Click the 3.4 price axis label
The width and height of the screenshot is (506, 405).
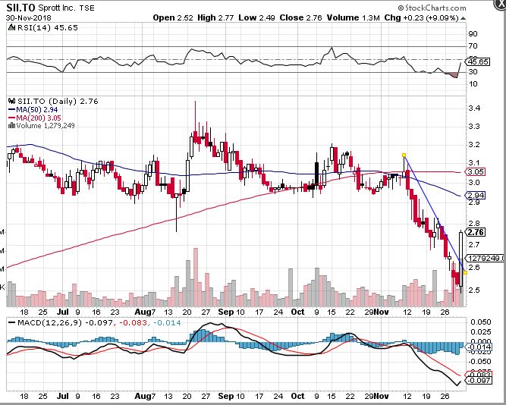[x=474, y=108]
